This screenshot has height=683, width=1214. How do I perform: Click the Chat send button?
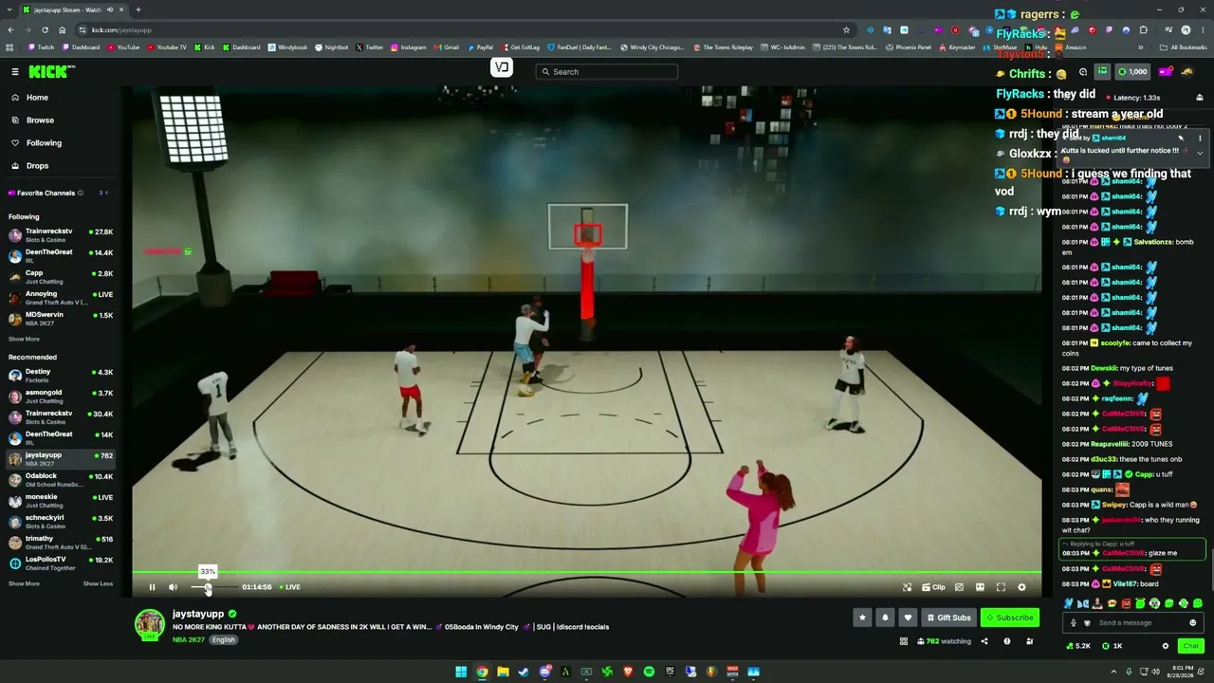(x=1191, y=646)
